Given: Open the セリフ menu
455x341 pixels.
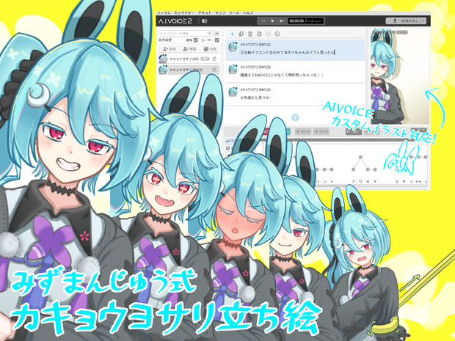Looking at the screenshot, I should pos(220,13).
